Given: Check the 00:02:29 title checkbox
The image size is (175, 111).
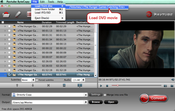Looking at the screenshot, I should [x=9, y=26].
